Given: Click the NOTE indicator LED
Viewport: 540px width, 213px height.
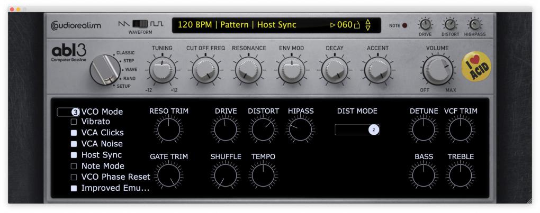Looking at the screenshot, I should (x=404, y=25).
